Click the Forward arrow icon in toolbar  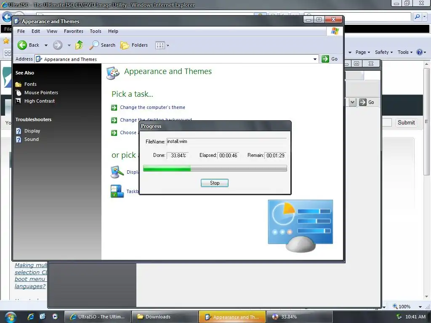58,45
